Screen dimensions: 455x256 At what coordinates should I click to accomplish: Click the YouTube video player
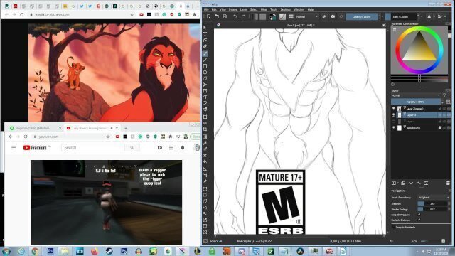tap(106, 203)
